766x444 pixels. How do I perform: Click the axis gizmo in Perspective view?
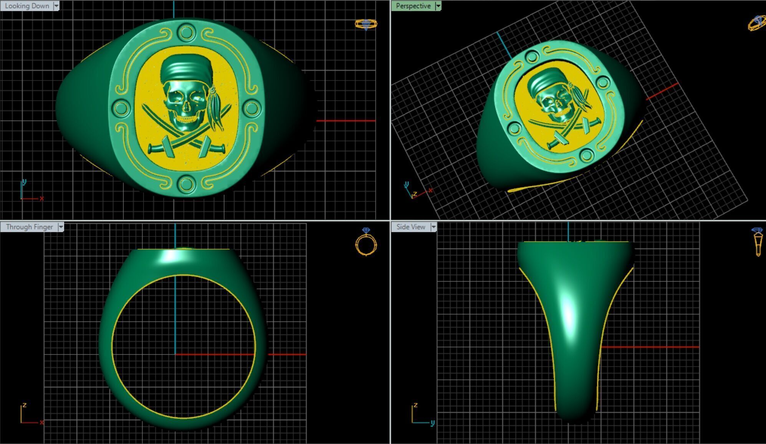418,190
